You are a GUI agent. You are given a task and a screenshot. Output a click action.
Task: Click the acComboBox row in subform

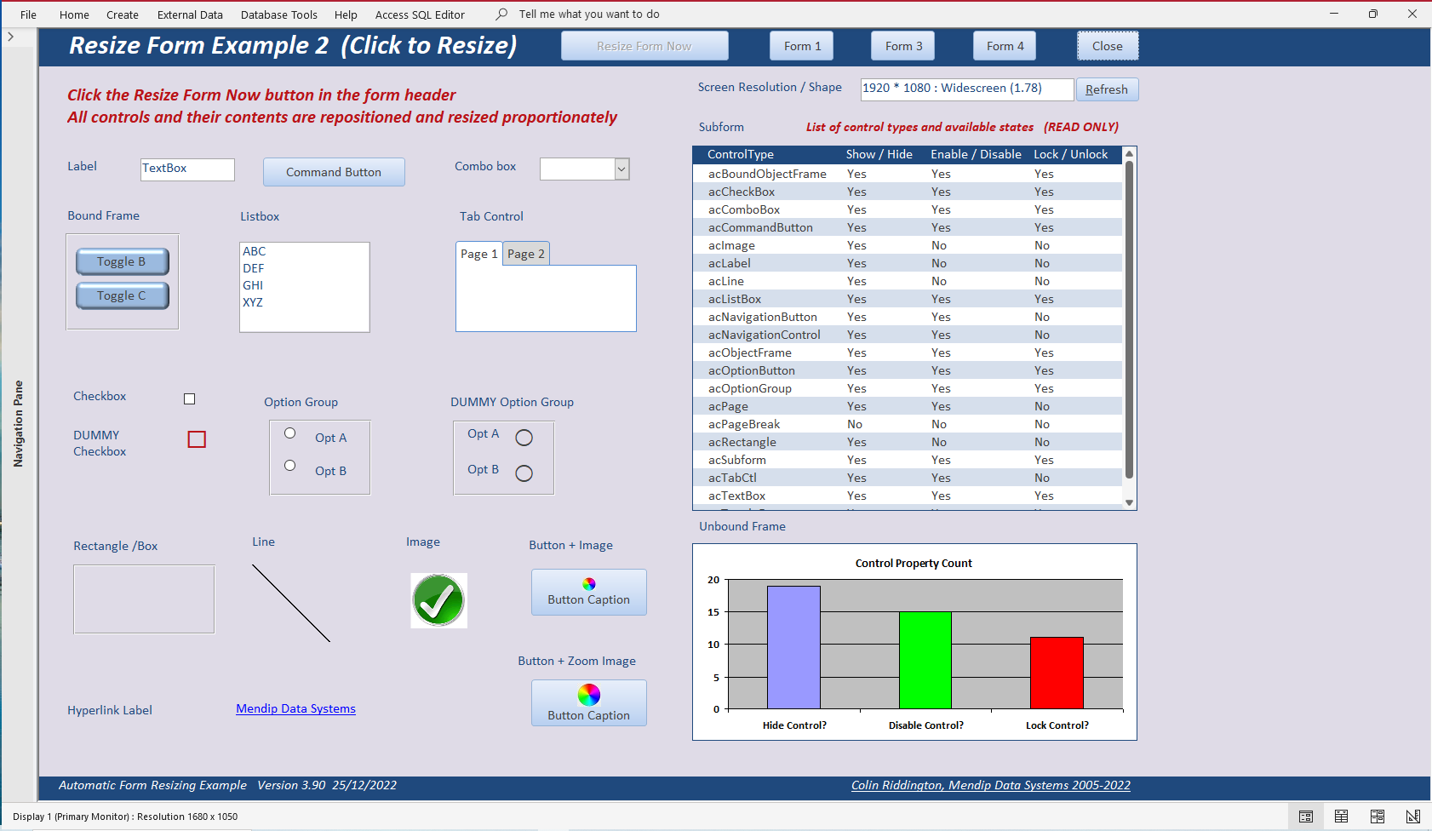908,209
